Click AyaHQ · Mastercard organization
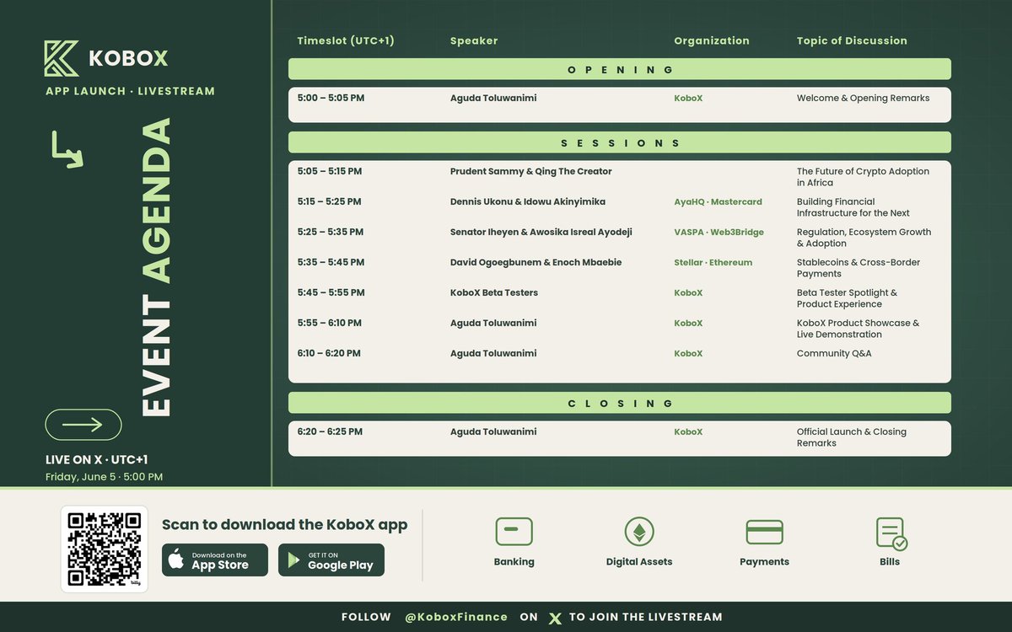Screen dimensions: 1012x632 click(718, 201)
